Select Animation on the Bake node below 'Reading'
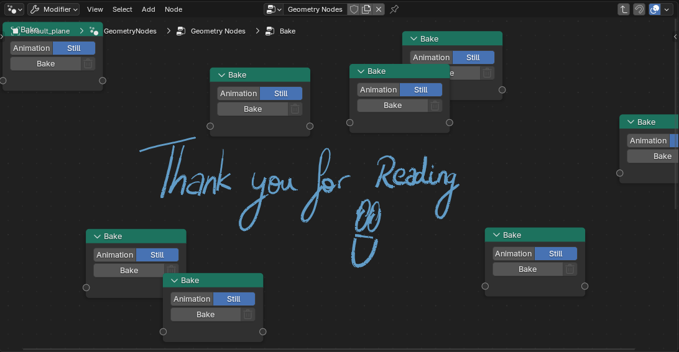 click(x=514, y=253)
